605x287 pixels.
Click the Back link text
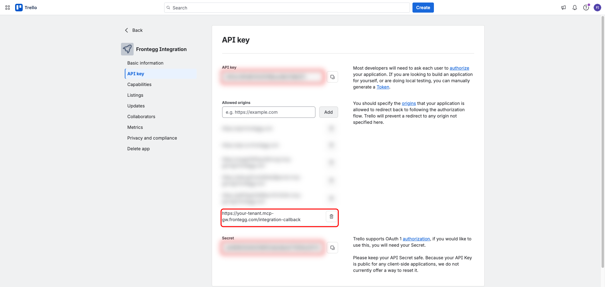pyautogui.click(x=137, y=30)
